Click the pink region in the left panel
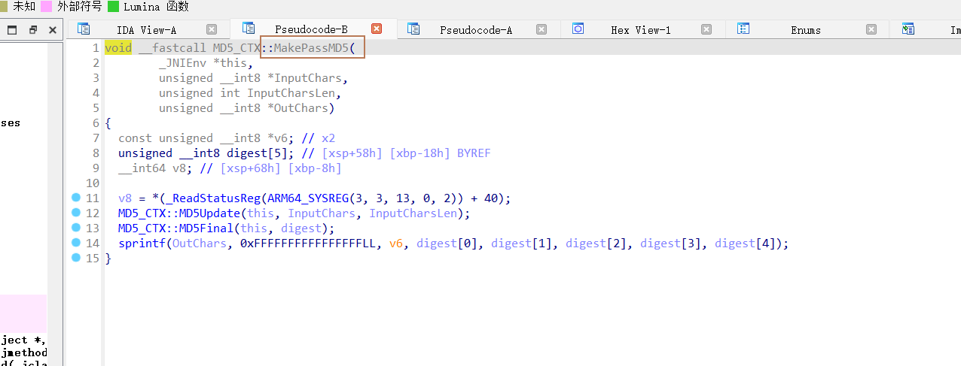This screenshot has height=366, width=961. [23, 313]
